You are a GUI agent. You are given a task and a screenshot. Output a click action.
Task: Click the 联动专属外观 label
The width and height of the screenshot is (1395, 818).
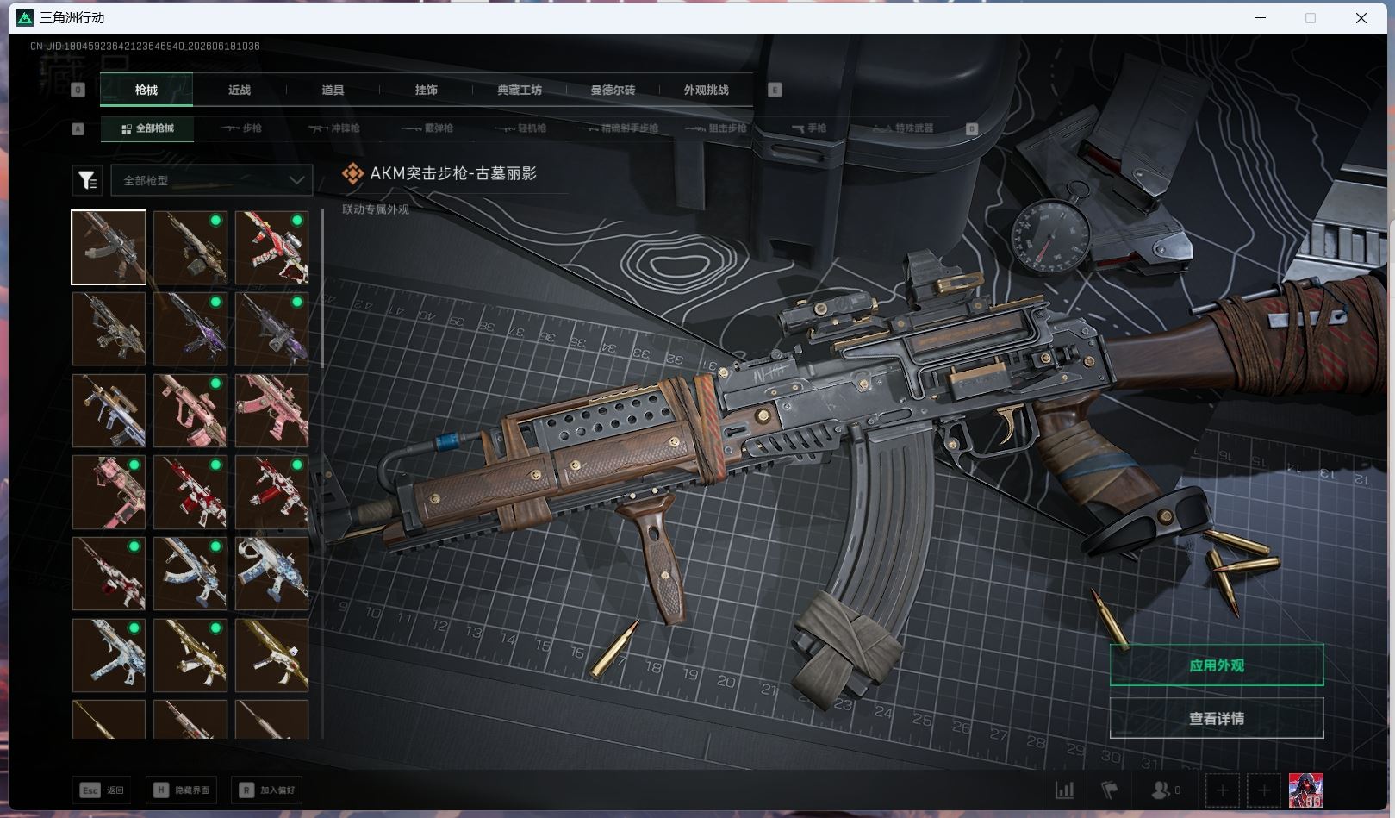[x=376, y=209]
